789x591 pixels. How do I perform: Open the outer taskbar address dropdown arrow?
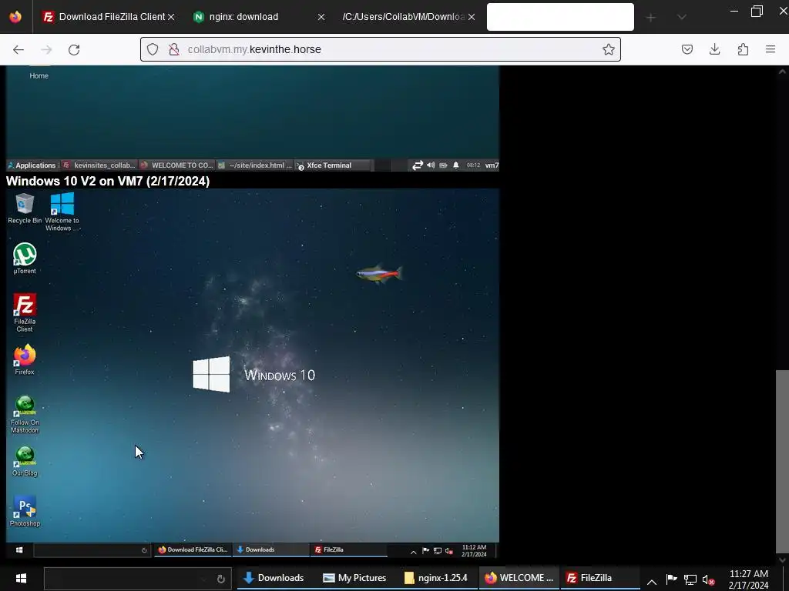(203, 579)
